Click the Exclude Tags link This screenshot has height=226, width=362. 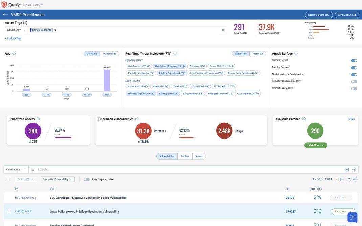click(x=13, y=39)
